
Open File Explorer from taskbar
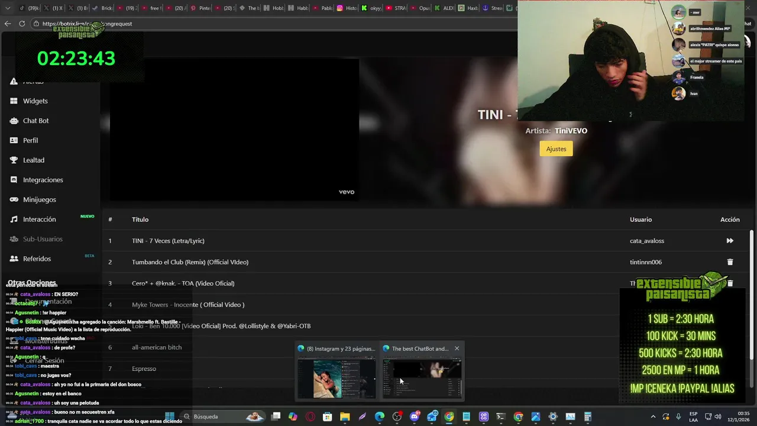[345, 417]
